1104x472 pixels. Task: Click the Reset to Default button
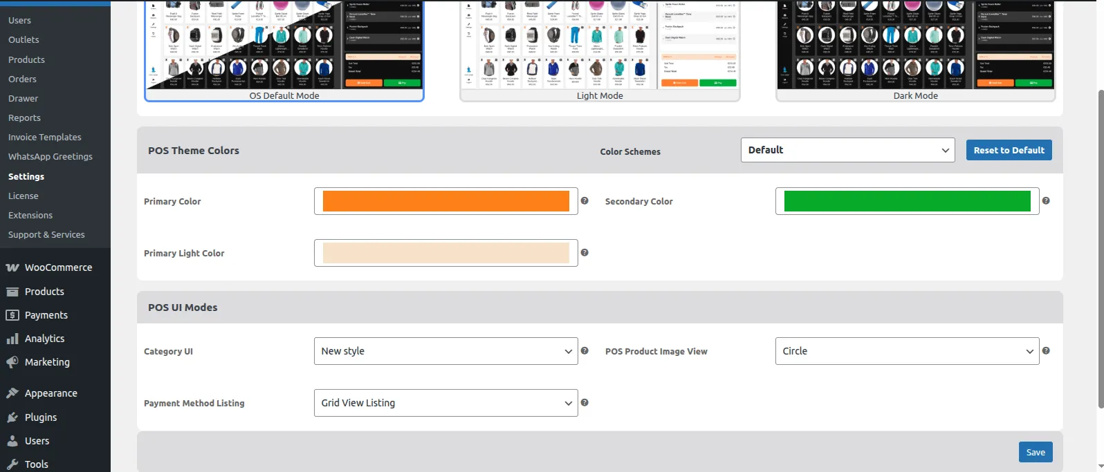[1009, 150]
